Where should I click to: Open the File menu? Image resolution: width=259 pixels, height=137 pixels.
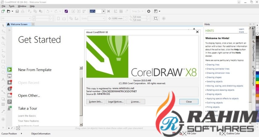3,6
